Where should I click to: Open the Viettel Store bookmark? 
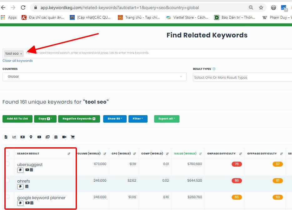[x=187, y=17]
